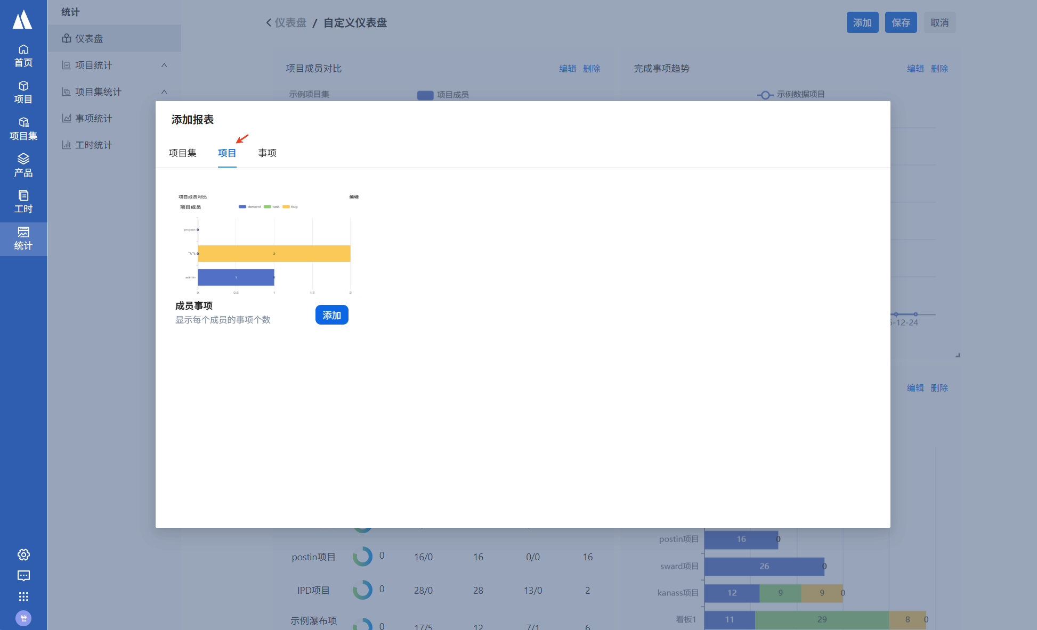The width and height of the screenshot is (1037, 630).
Task: Click the yellow bug bar in chart preview
Action: (274, 254)
